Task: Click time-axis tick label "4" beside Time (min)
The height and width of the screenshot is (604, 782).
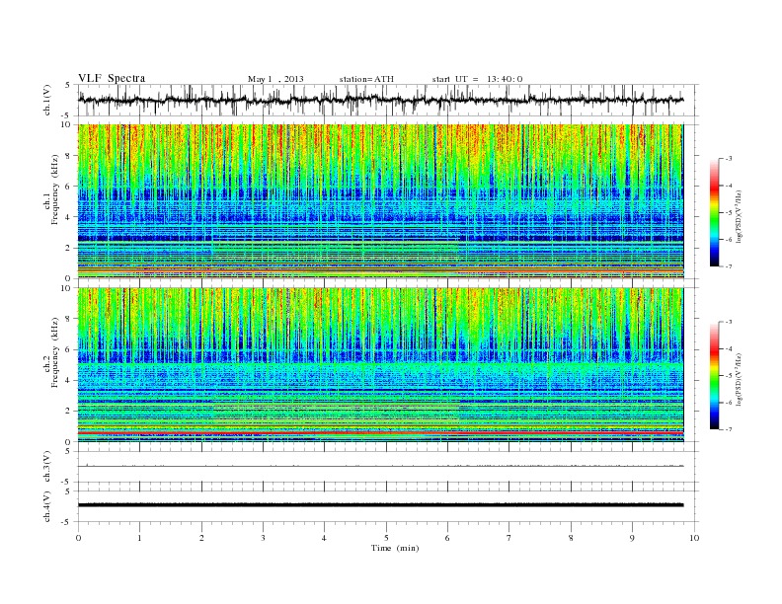Action: 324,538
